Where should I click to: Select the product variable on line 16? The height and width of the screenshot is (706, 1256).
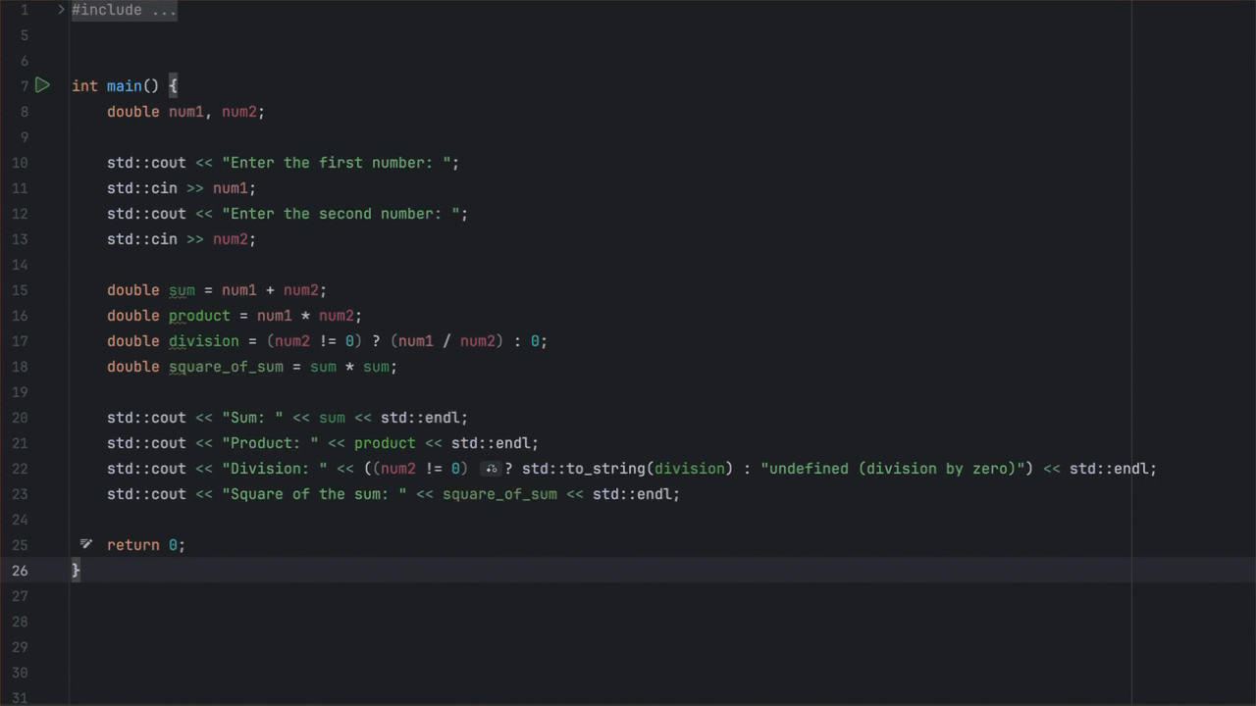pos(199,316)
